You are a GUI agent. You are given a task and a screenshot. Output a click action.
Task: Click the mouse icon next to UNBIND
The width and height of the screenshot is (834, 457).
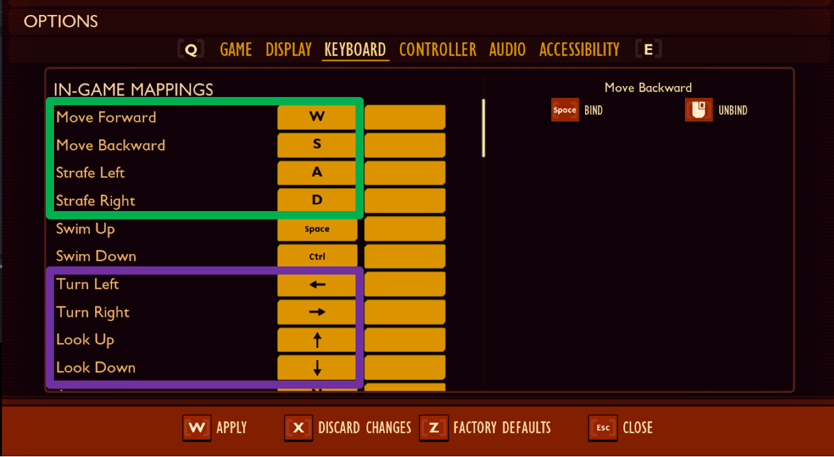pyautogui.click(x=698, y=109)
